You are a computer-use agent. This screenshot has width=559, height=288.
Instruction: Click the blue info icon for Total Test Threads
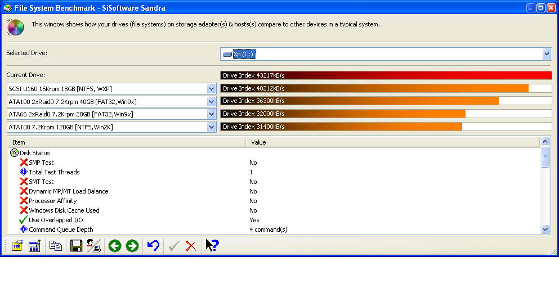[24, 172]
